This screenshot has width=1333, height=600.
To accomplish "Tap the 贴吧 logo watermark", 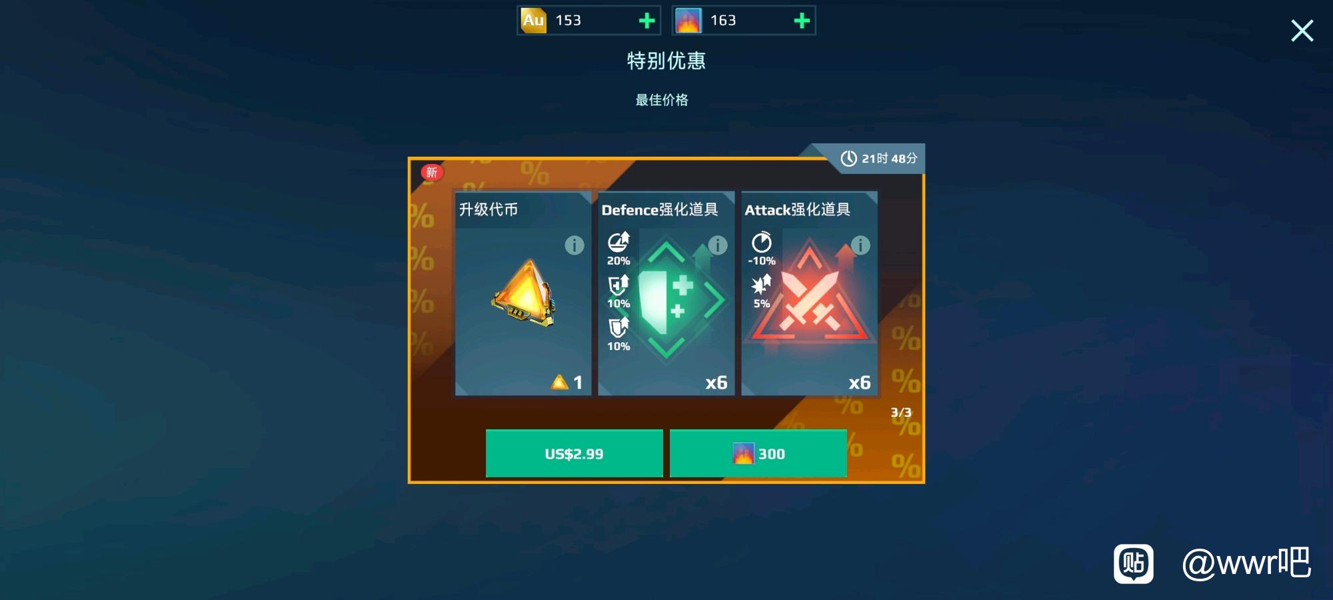I will [x=1134, y=564].
